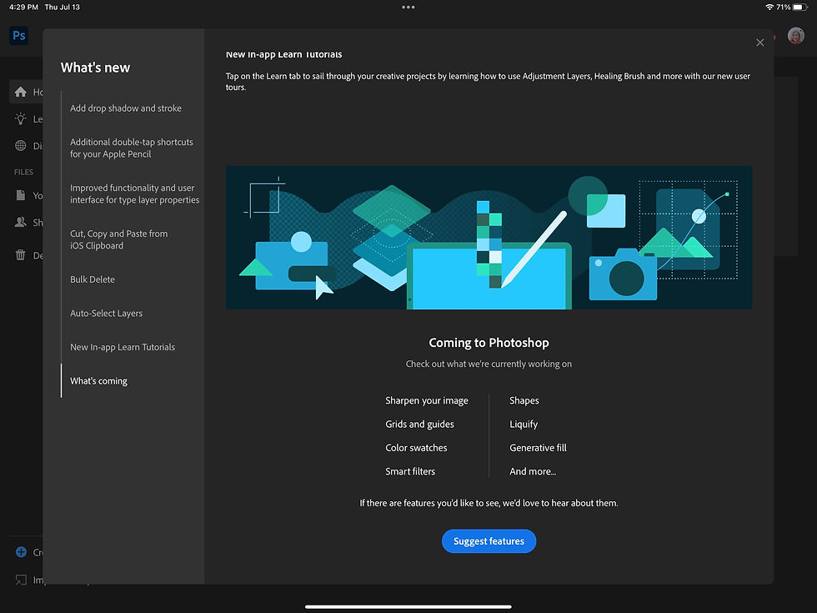Screen dimensions: 817x613
Task: Tap Sharpen your image text
Action: [x=427, y=400]
